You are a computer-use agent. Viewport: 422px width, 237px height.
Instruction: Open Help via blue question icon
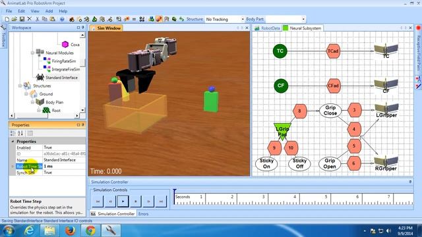(x=62, y=19)
